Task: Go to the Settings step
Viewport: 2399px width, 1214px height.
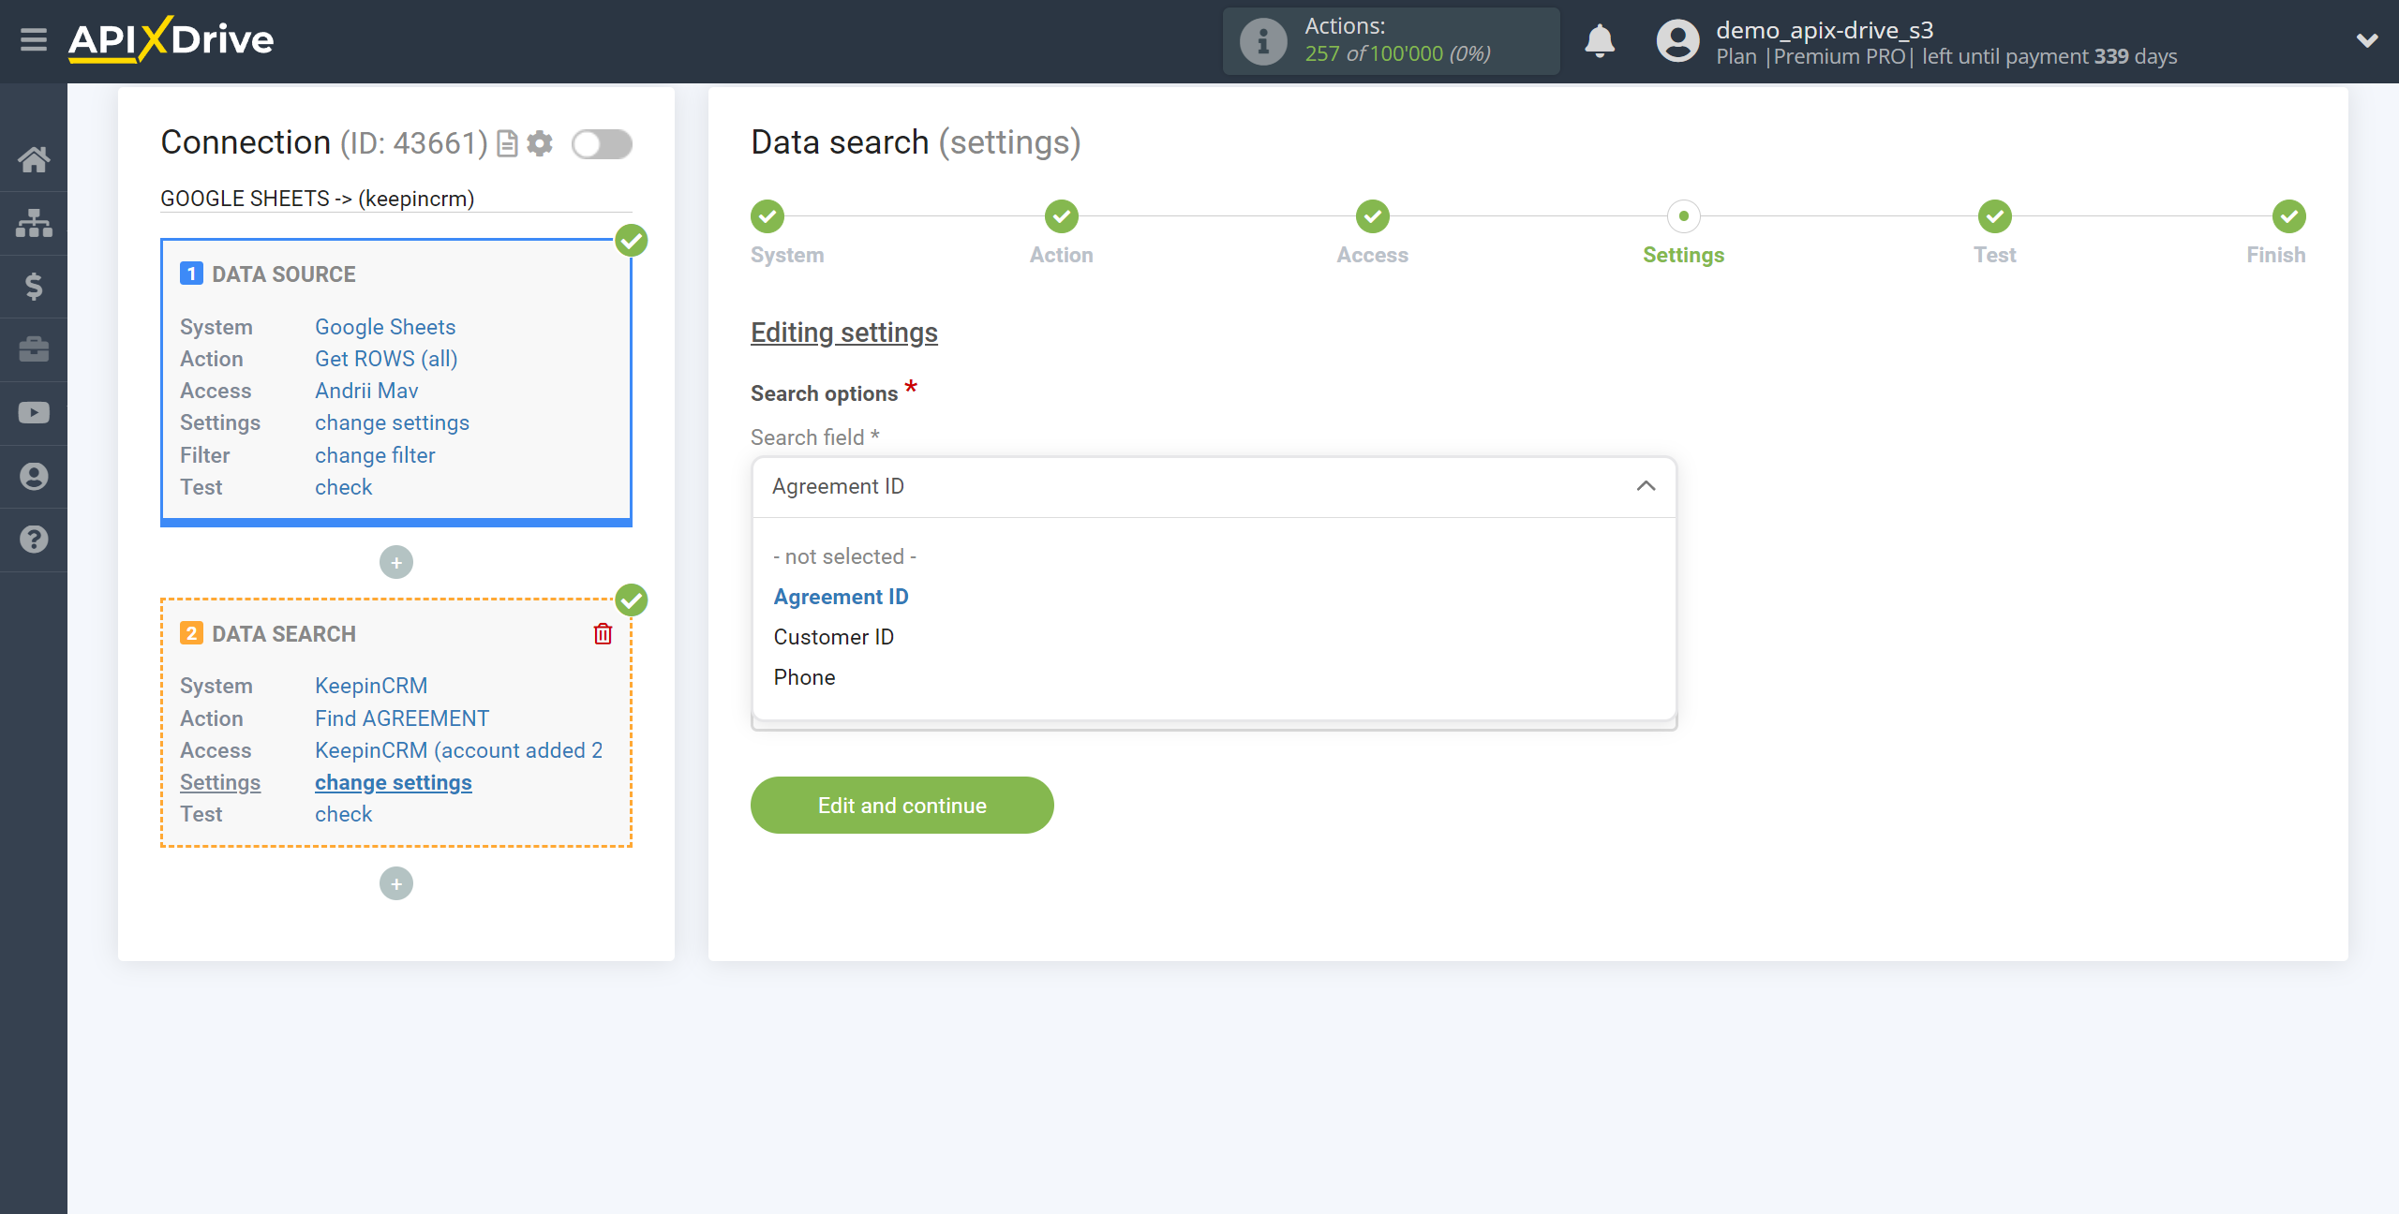Action: (x=1684, y=216)
